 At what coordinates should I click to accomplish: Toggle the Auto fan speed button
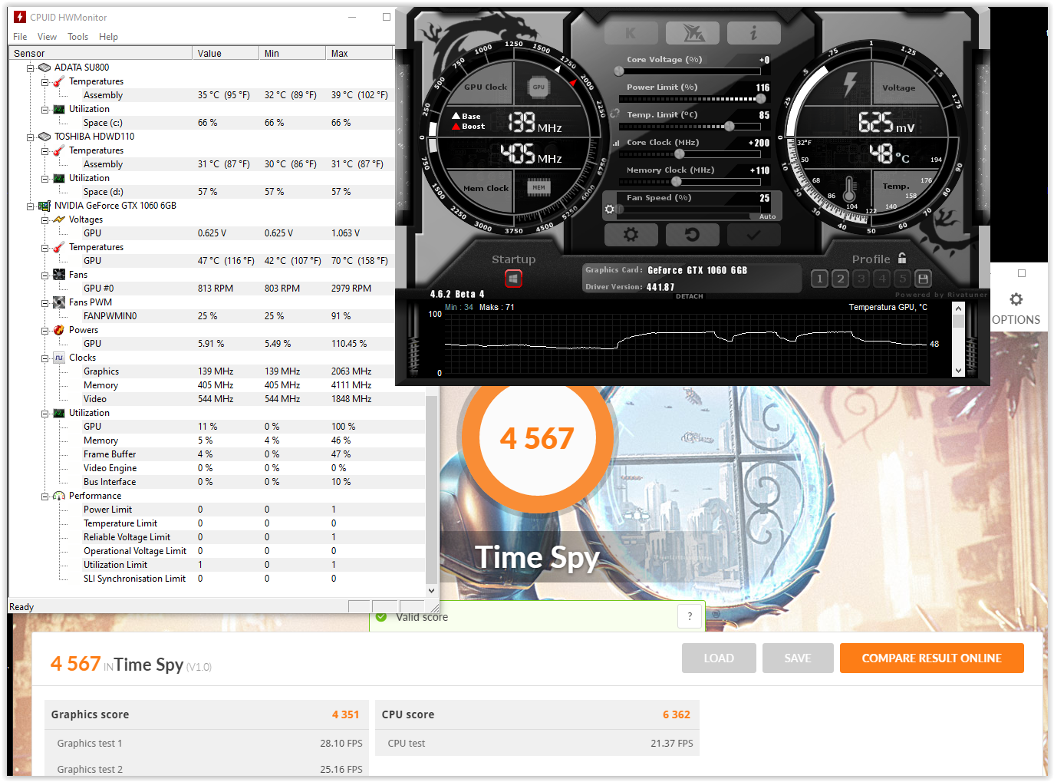[x=767, y=216]
